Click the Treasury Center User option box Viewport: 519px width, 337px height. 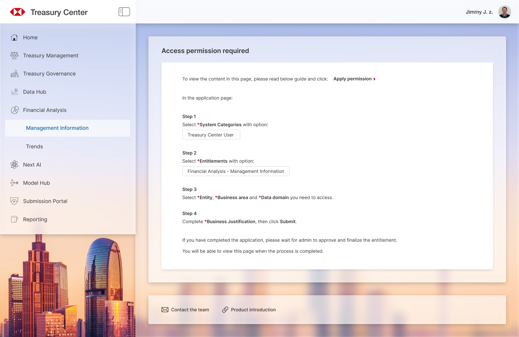pos(211,135)
